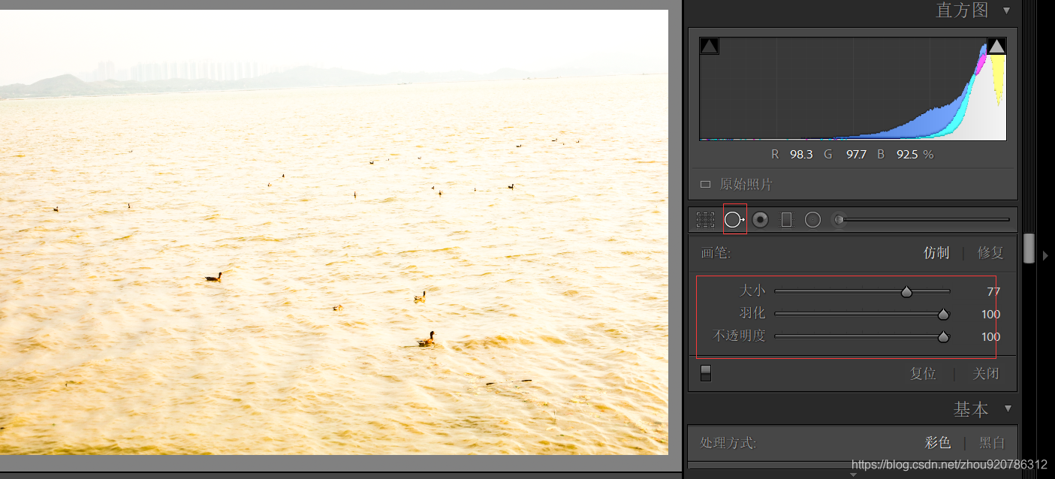This screenshot has width=1055, height=479.
Task: Toggle highlight clipping indicator in histogram
Action: tap(996, 47)
